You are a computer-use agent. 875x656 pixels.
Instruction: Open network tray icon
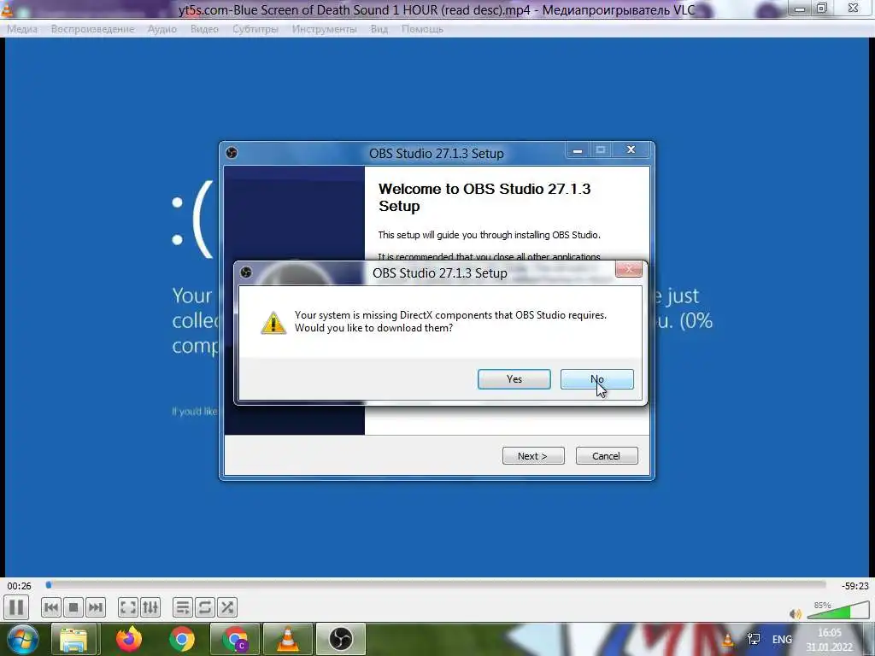point(754,639)
